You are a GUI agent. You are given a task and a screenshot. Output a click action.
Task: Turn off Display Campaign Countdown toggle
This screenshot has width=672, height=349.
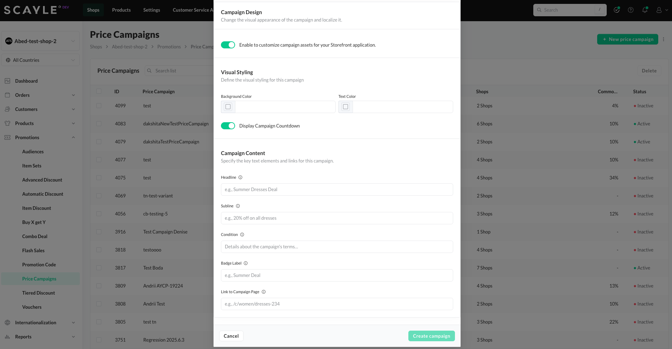(228, 126)
